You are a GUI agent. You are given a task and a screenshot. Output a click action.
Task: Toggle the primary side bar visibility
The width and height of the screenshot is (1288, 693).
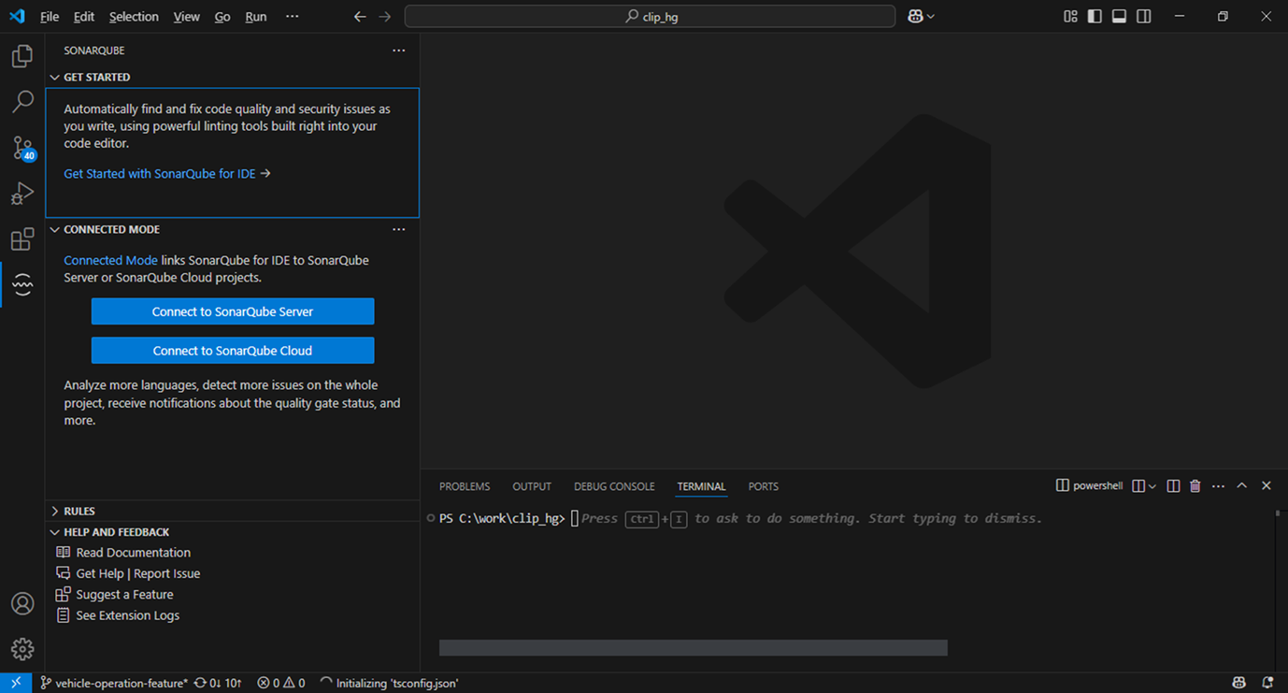coord(1095,17)
